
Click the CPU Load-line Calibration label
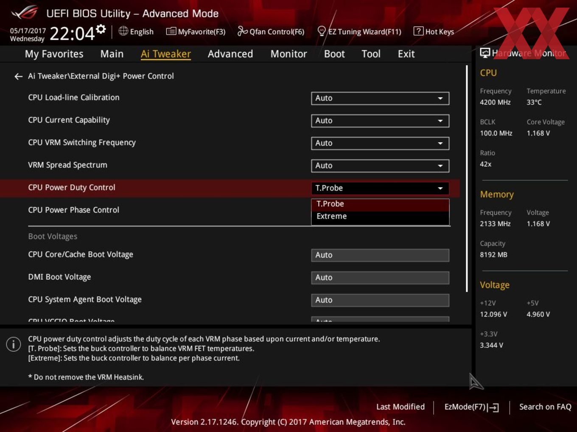pyautogui.click(x=73, y=97)
